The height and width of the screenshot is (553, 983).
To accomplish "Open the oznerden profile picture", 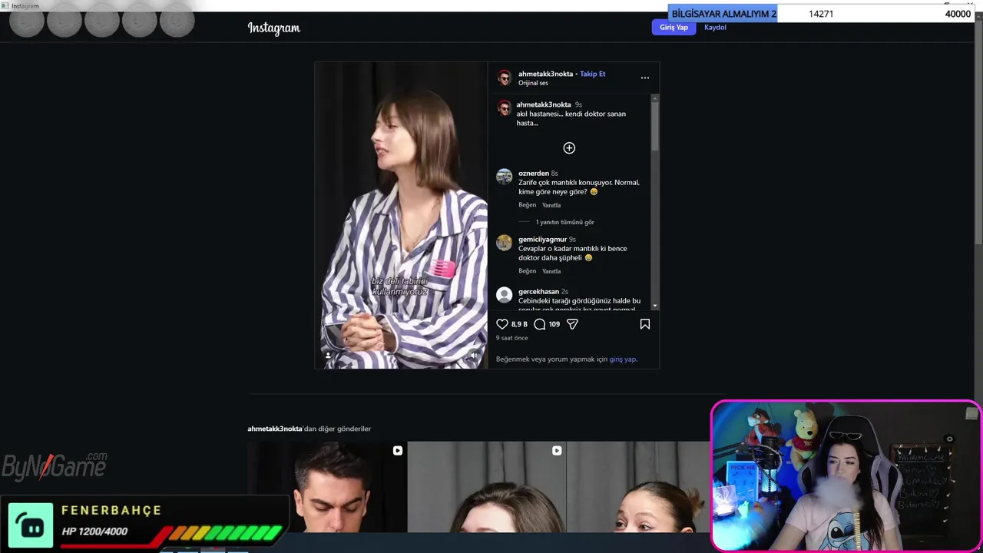I will click(505, 177).
